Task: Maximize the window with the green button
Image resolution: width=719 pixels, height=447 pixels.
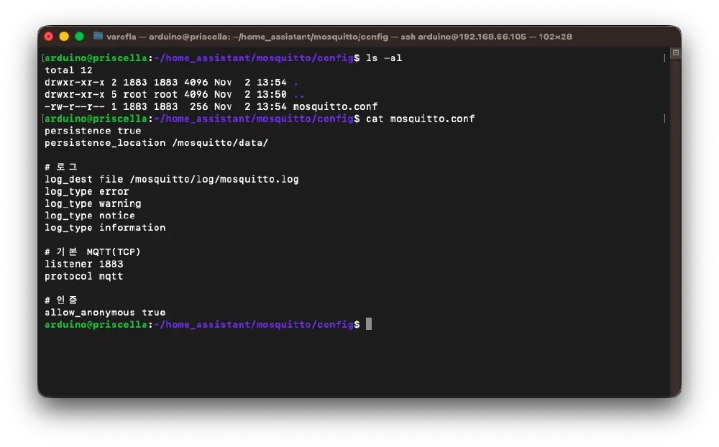Action: tap(79, 36)
